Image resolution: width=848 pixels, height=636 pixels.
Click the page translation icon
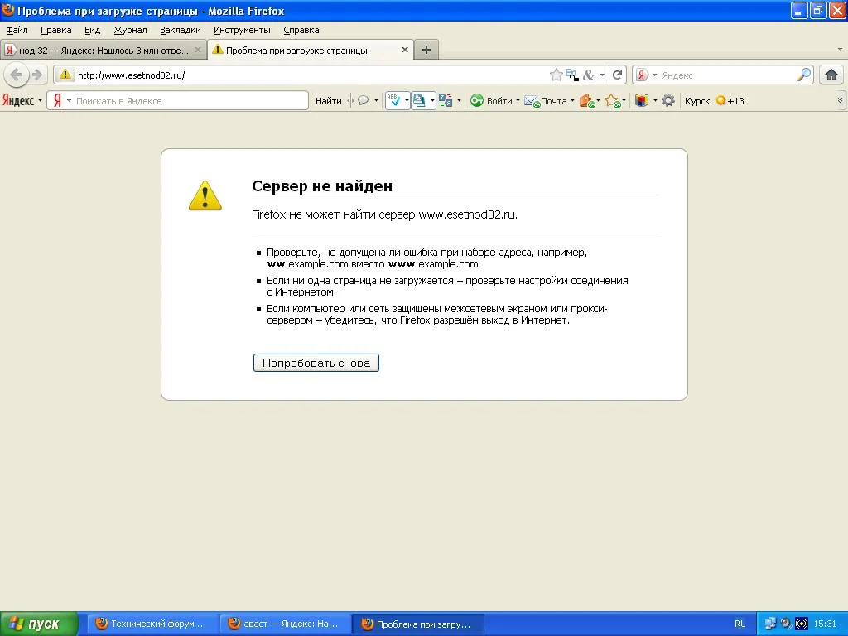[419, 100]
